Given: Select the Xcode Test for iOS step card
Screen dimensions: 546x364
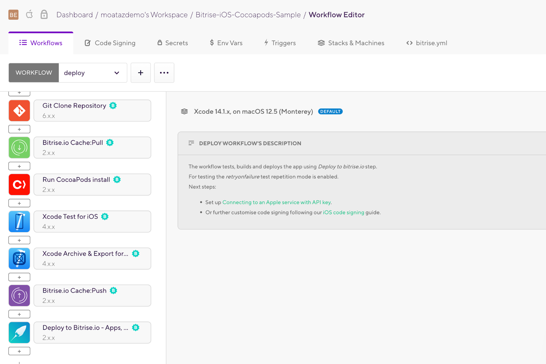Looking at the screenshot, I should pos(92,222).
